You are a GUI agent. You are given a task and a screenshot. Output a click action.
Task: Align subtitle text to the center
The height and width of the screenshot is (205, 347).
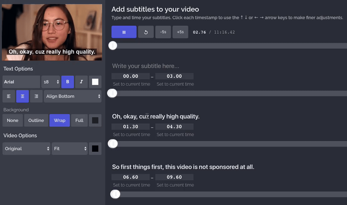point(22,96)
